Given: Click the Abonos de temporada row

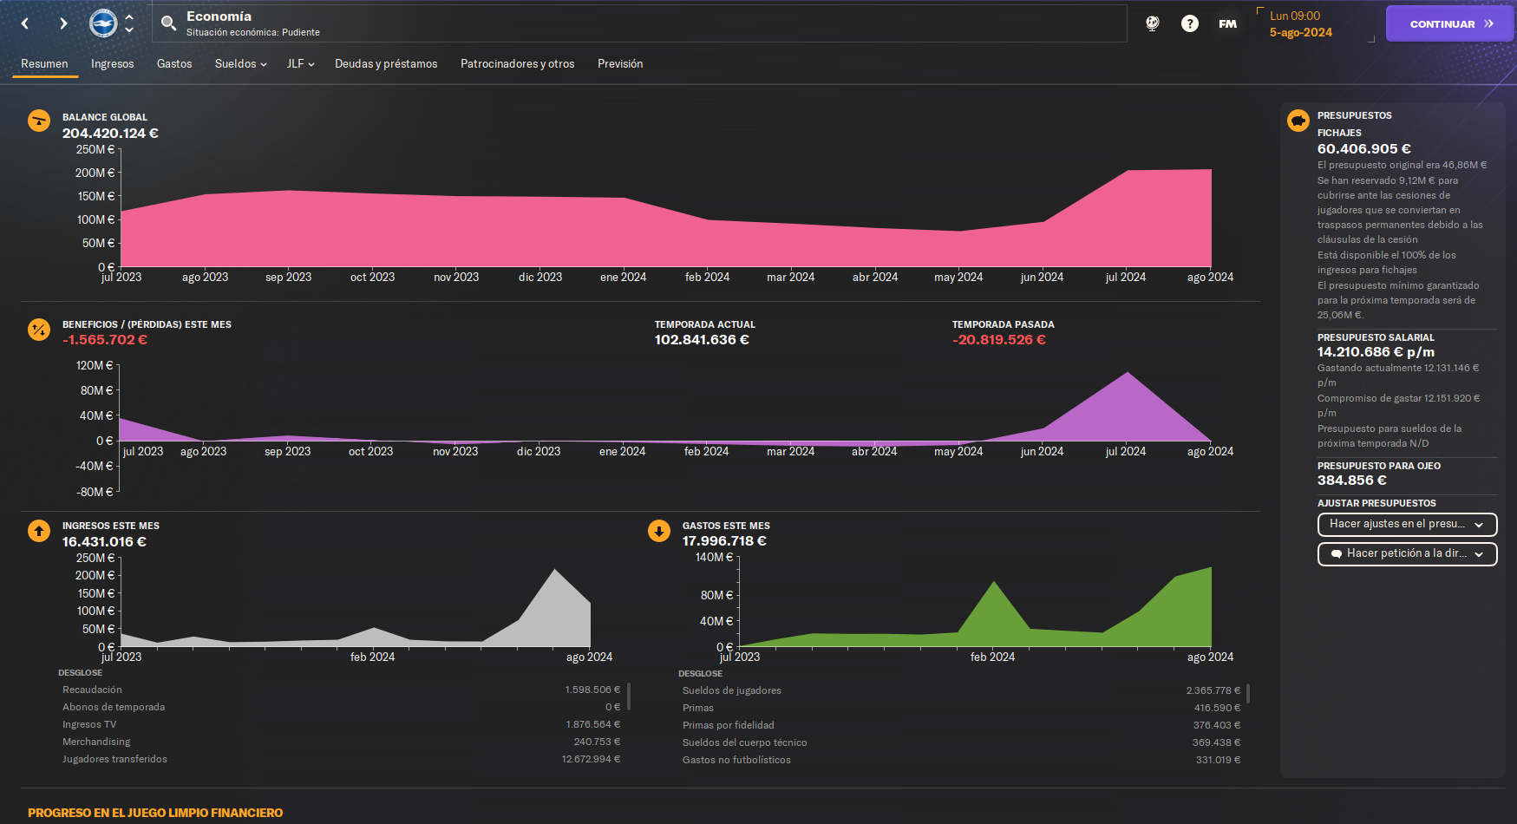Looking at the screenshot, I should [x=341, y=707].
